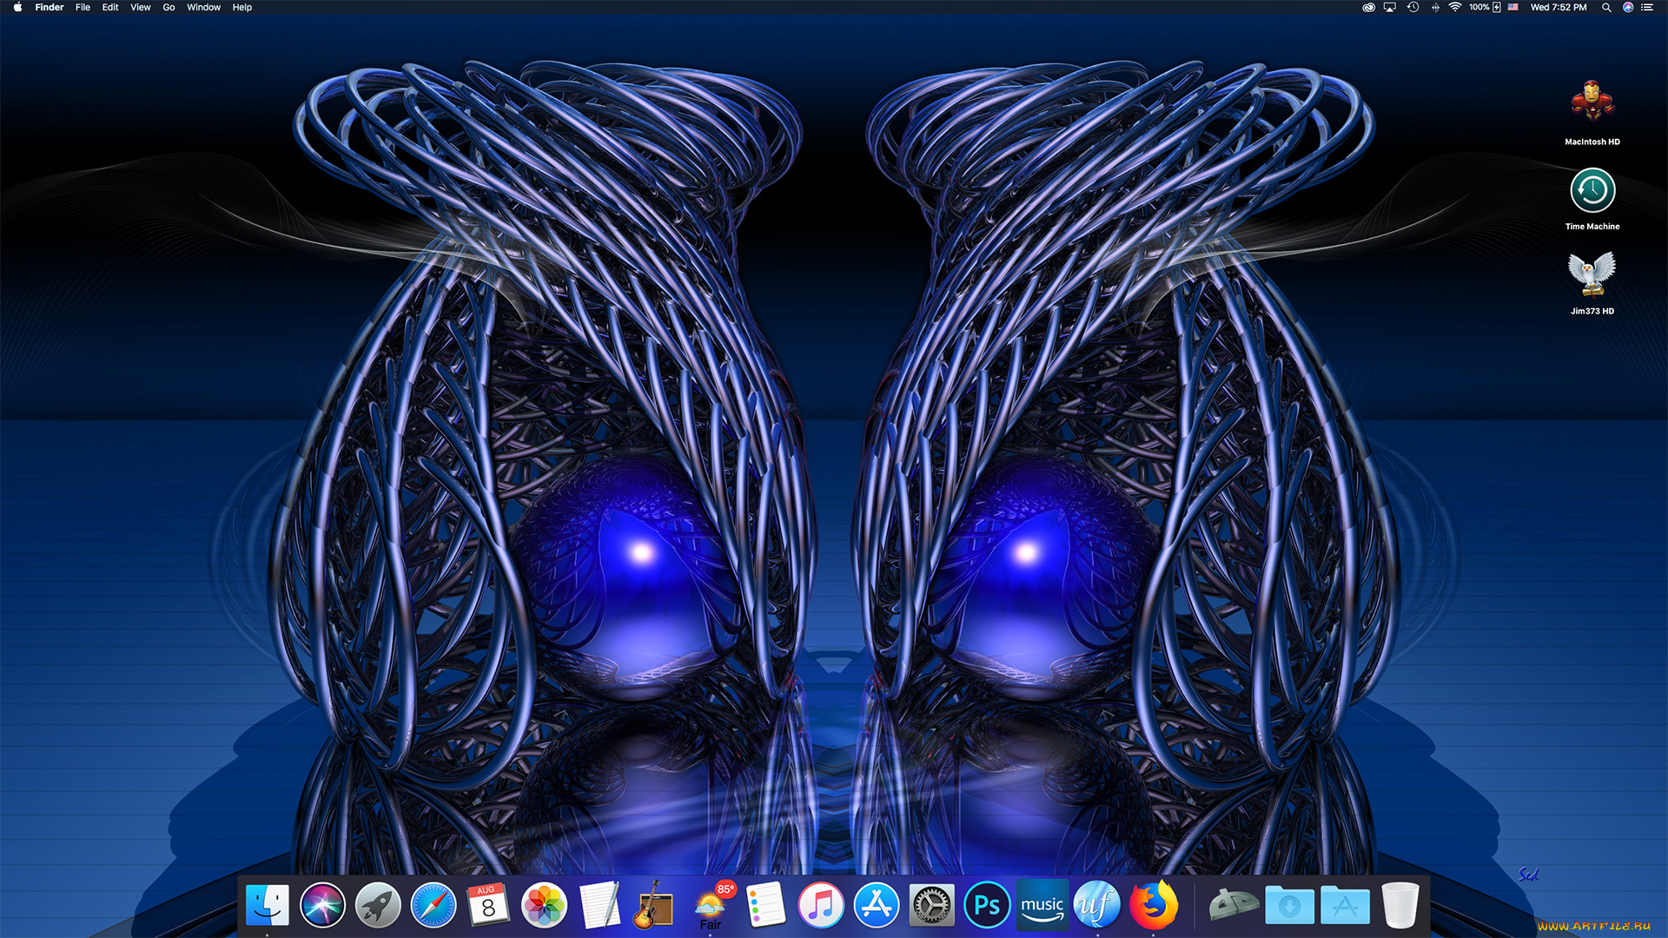Open the Photos app
Image resolution: width=1668 pixels, height=938 pixels.
(x=544, y=905)
